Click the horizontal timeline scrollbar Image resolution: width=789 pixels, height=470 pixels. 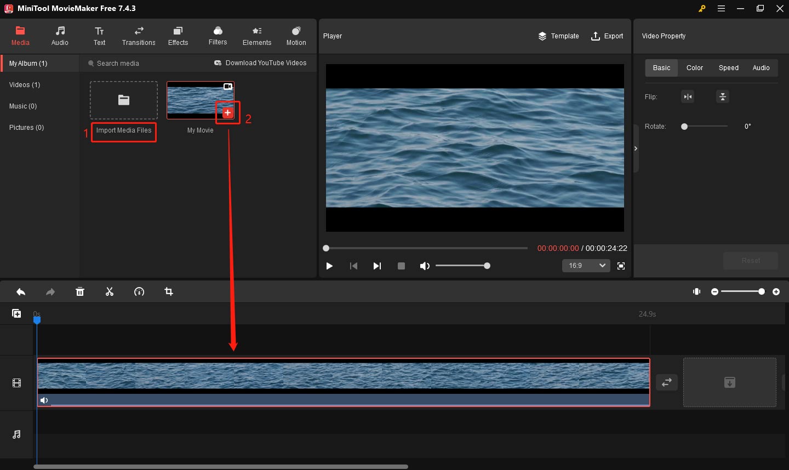click(221, 467)
